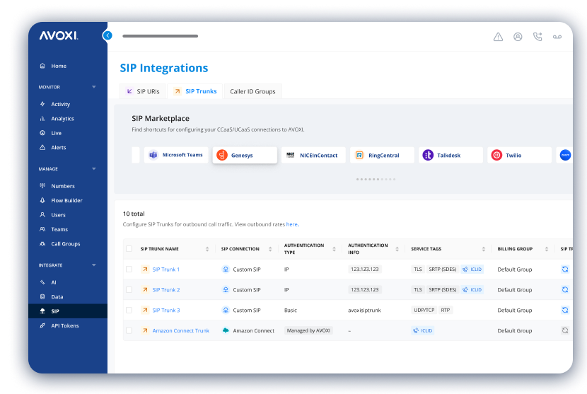Sort by the SIP Trunk Name column

click(x=207, y=249)
